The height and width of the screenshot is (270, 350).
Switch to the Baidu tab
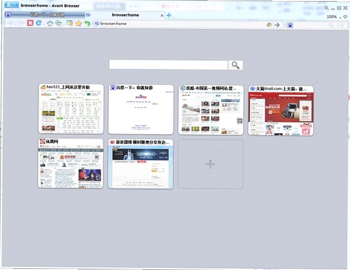point(45,15)
